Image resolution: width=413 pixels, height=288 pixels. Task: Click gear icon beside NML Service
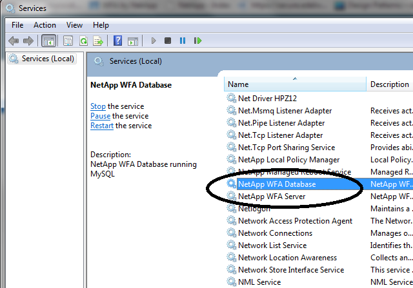(232, 282)
